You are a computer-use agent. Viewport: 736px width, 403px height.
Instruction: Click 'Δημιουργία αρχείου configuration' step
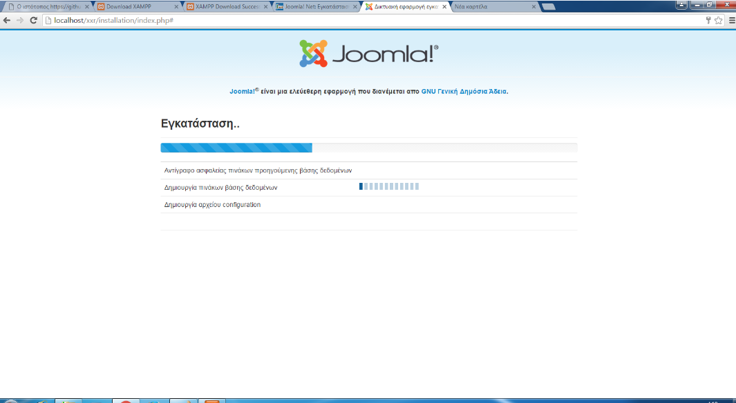pyautogui.click(x=212, y=205)
